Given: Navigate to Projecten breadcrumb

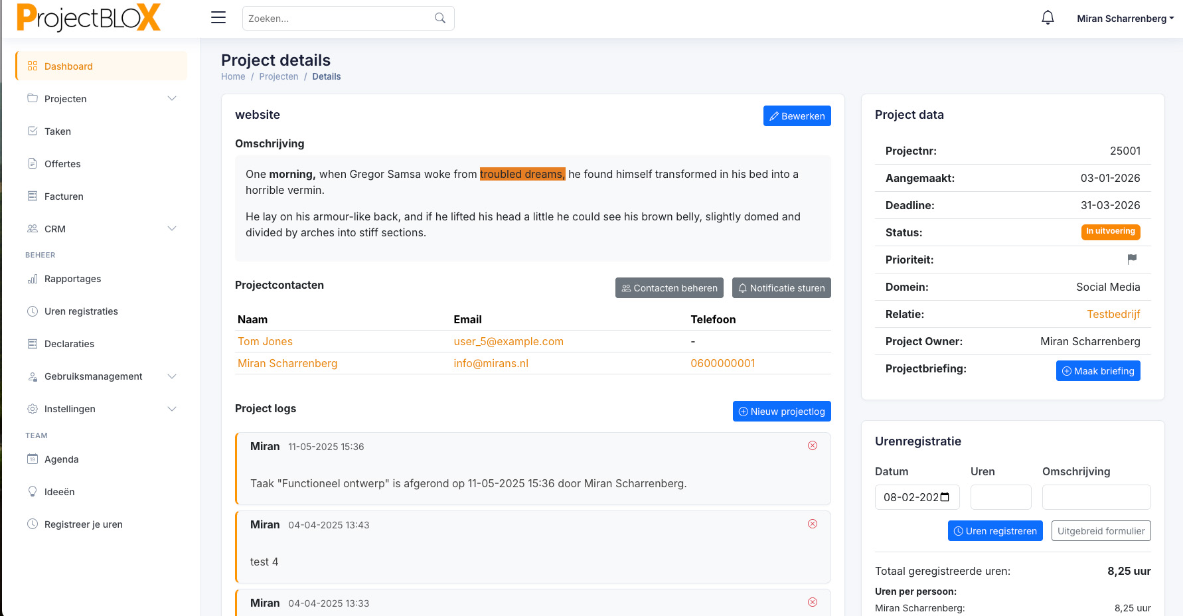Looking at the screenshot, I should pos(278,76).
